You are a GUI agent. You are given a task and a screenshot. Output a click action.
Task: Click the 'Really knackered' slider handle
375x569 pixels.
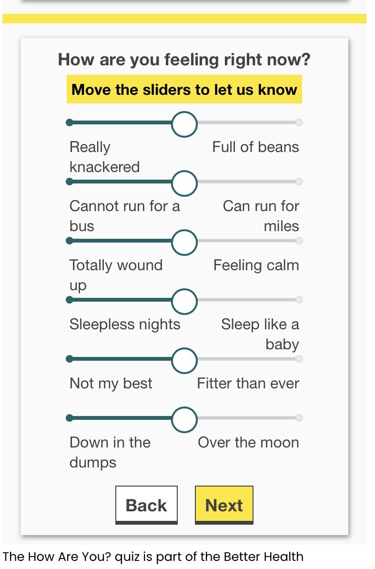pos(184,123)
